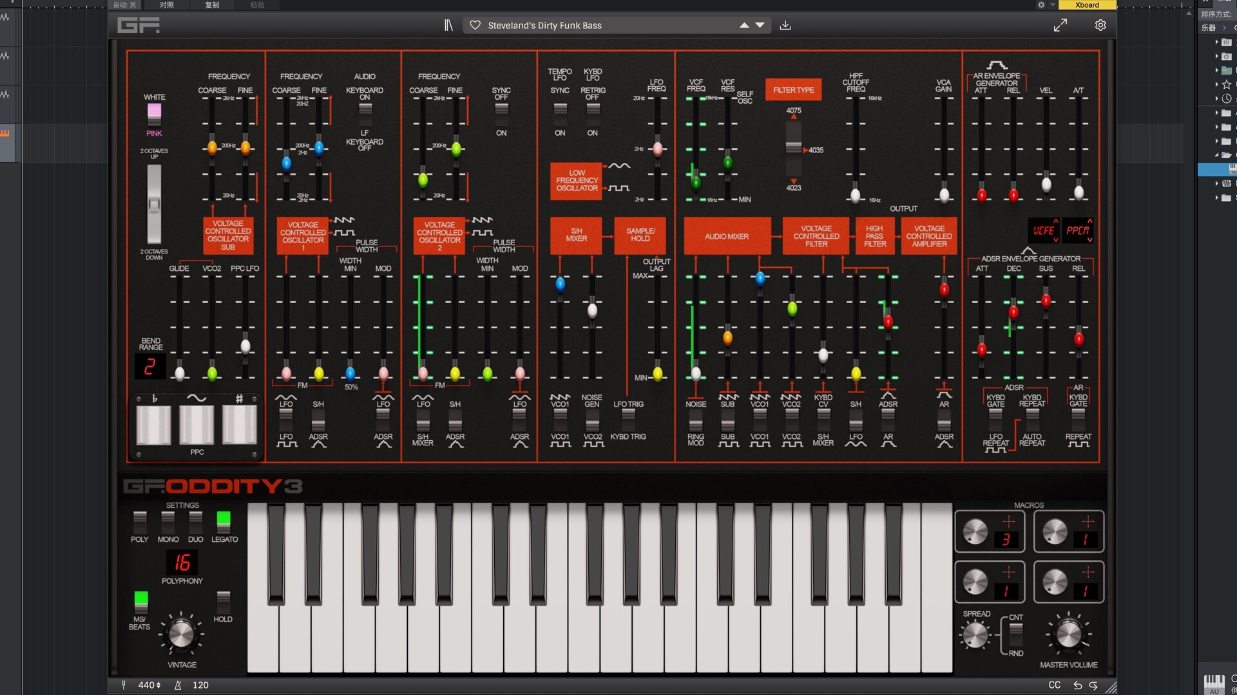Click the 对照 compare menu item
Screen dimensions: 1237x695
pos(167,5)
